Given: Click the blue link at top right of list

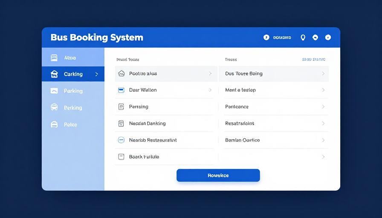Looking at the screenshot, I should coord(313,59).
